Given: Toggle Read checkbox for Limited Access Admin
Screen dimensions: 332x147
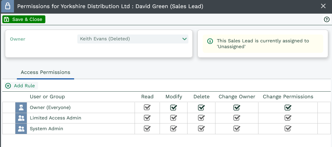Looking at the screenshot, I should [x=147, y=118].
